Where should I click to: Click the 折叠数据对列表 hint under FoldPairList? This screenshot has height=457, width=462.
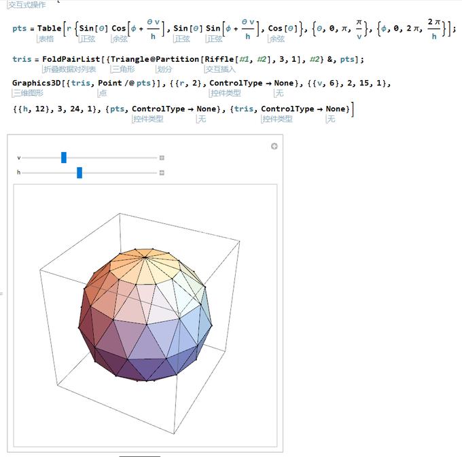[x=69, y=69]
